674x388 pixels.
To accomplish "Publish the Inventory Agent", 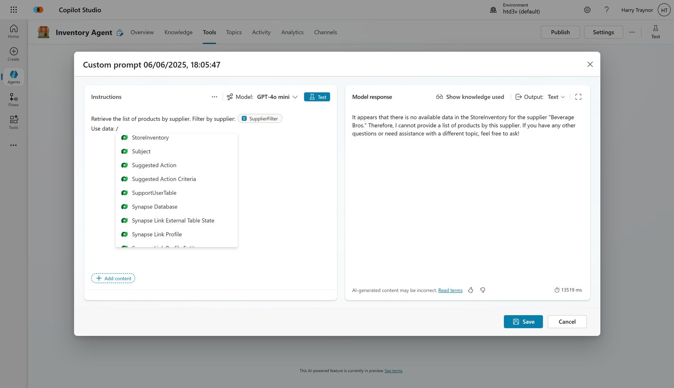I will tap(560, 32).
